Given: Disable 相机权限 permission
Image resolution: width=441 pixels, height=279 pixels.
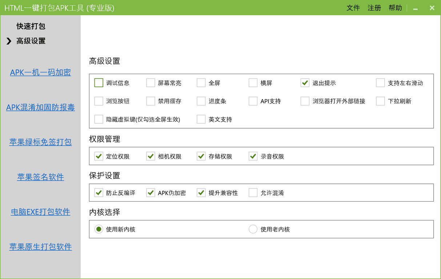Looking at the screenshot, I should (151, 156).
